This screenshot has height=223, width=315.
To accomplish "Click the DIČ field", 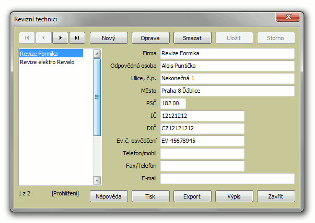I will click(x=202, y=128).
